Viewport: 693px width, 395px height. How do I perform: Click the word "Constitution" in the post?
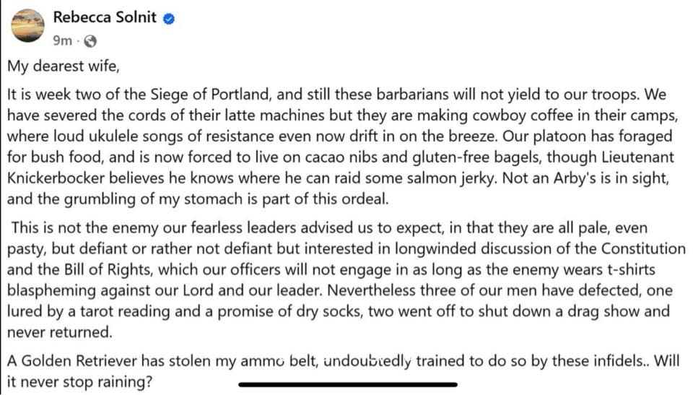coord(643,248)
